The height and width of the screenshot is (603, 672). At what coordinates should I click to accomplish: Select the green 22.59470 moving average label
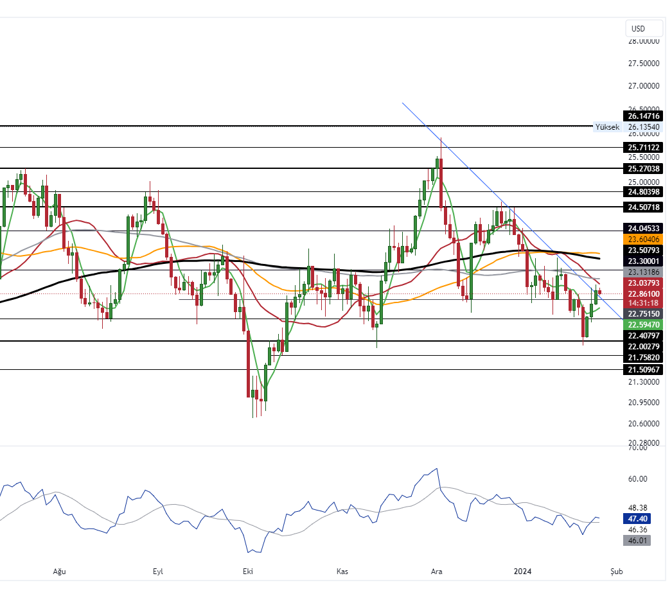pos(643,325)
